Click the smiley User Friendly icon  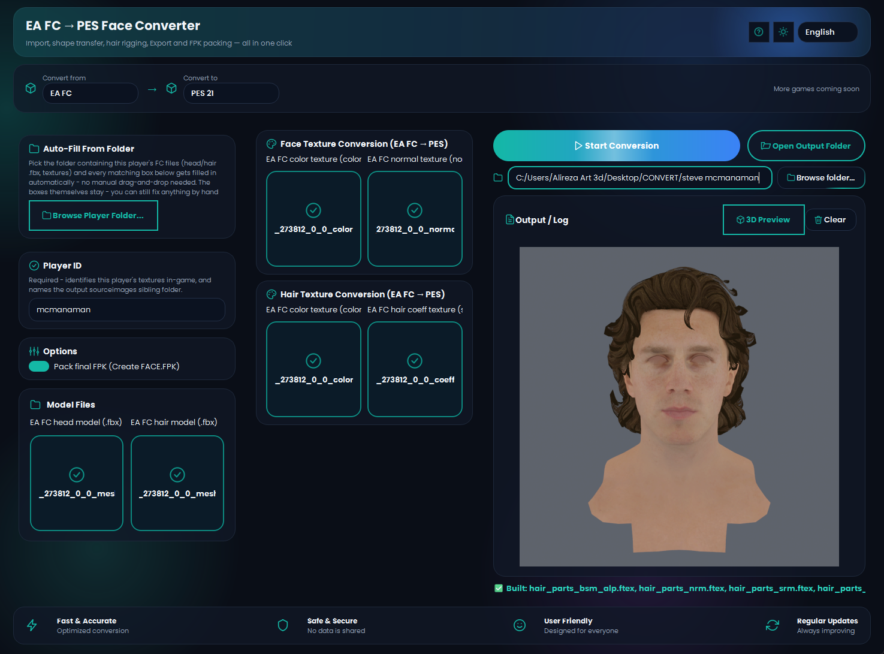click(520, 625)
